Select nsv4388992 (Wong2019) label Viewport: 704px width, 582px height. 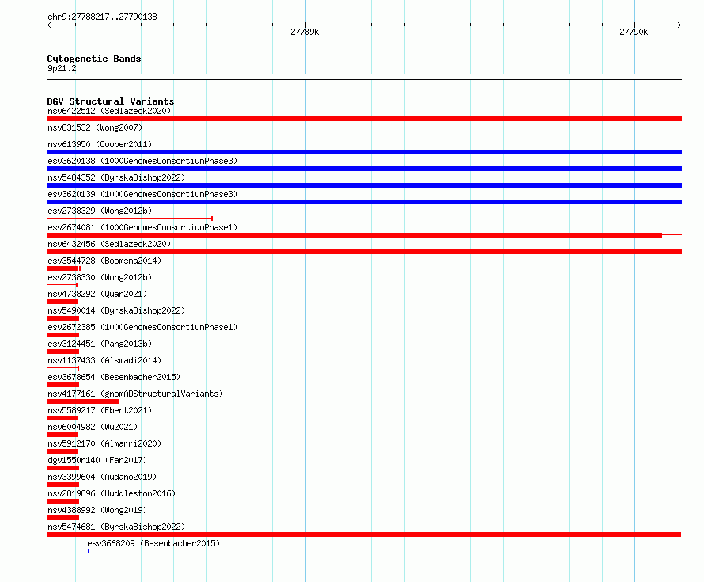click(97, 510)
